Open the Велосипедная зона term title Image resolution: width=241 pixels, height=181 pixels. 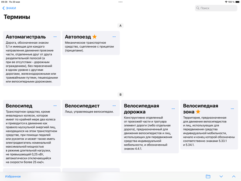[200, 109]
